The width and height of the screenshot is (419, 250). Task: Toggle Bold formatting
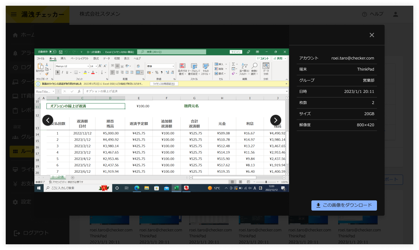[x=58, y=72]
